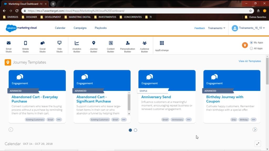This screenshot has height=151, width=269.
Task: Click the orange lightbulb tips icon
Action: pyautogui.click(x=245, y=45)
